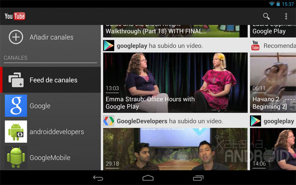Tap YouTube icon beside Recomendado
Viewport: 296px width, 185px height.
[255, 46]
